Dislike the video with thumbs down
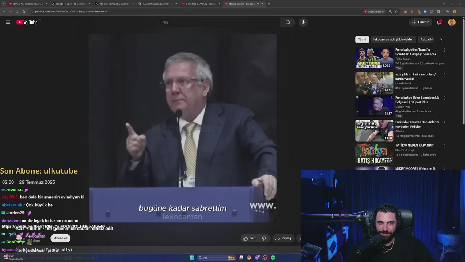The width and height of the screenshot is (465, 262). tap(264, 238)
